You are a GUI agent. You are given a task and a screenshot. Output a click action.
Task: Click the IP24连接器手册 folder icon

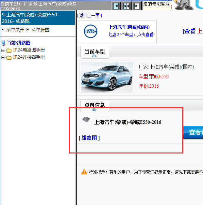pos(9,58)
